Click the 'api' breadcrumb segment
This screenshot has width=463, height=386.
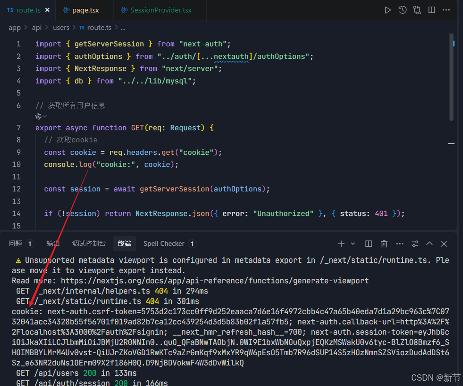coord(37,28)
